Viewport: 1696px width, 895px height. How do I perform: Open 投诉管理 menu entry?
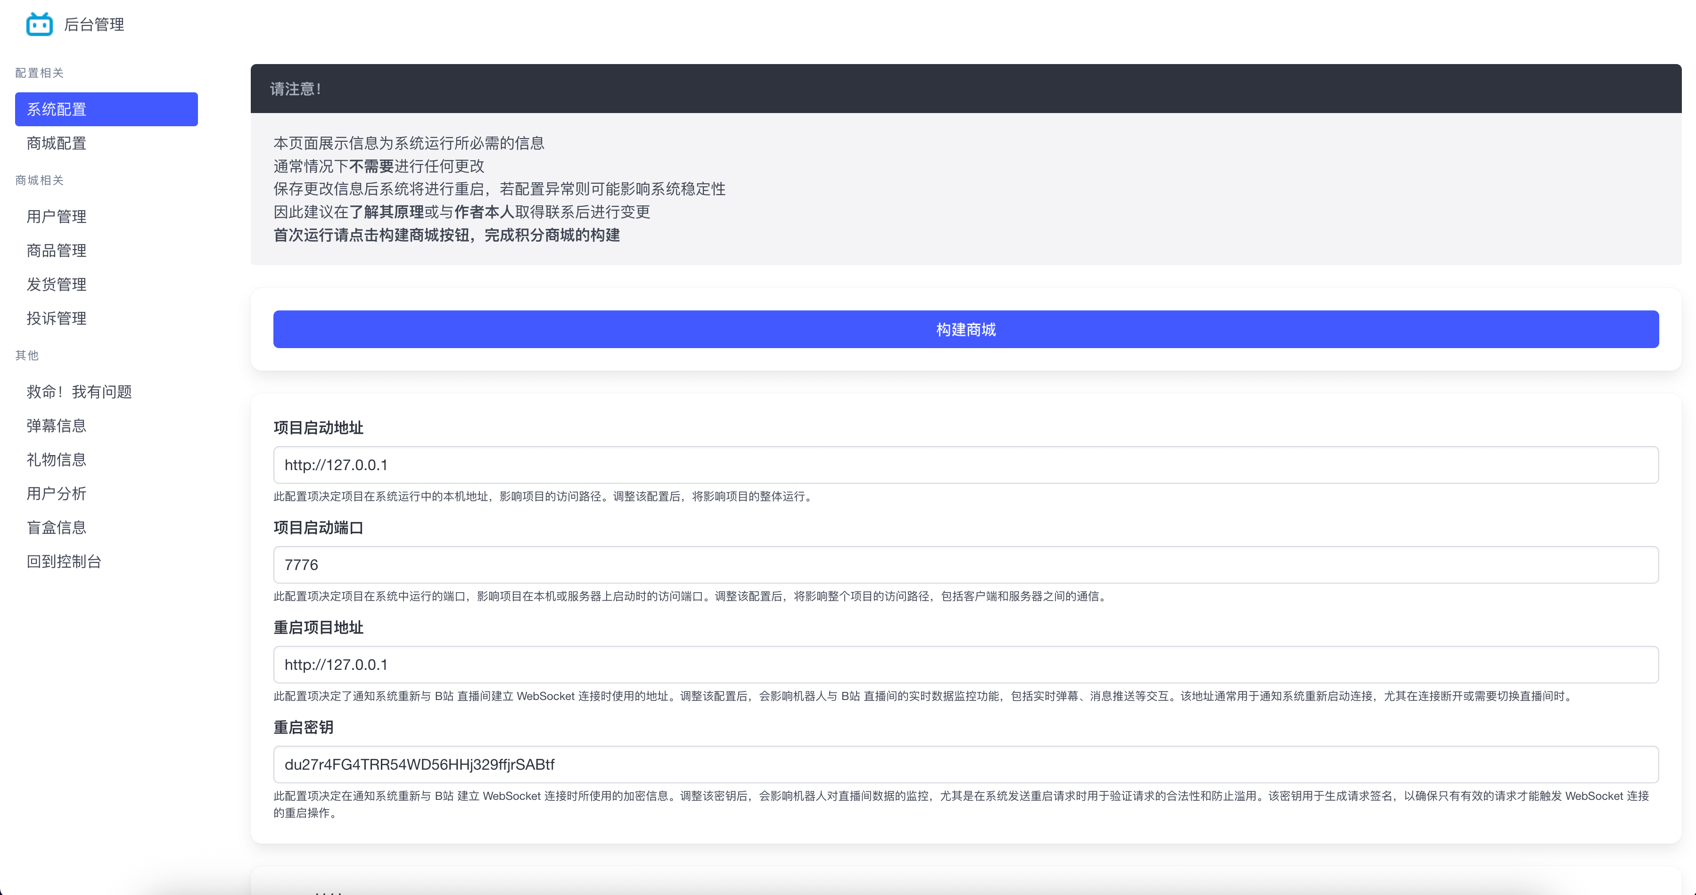(57, 318)
